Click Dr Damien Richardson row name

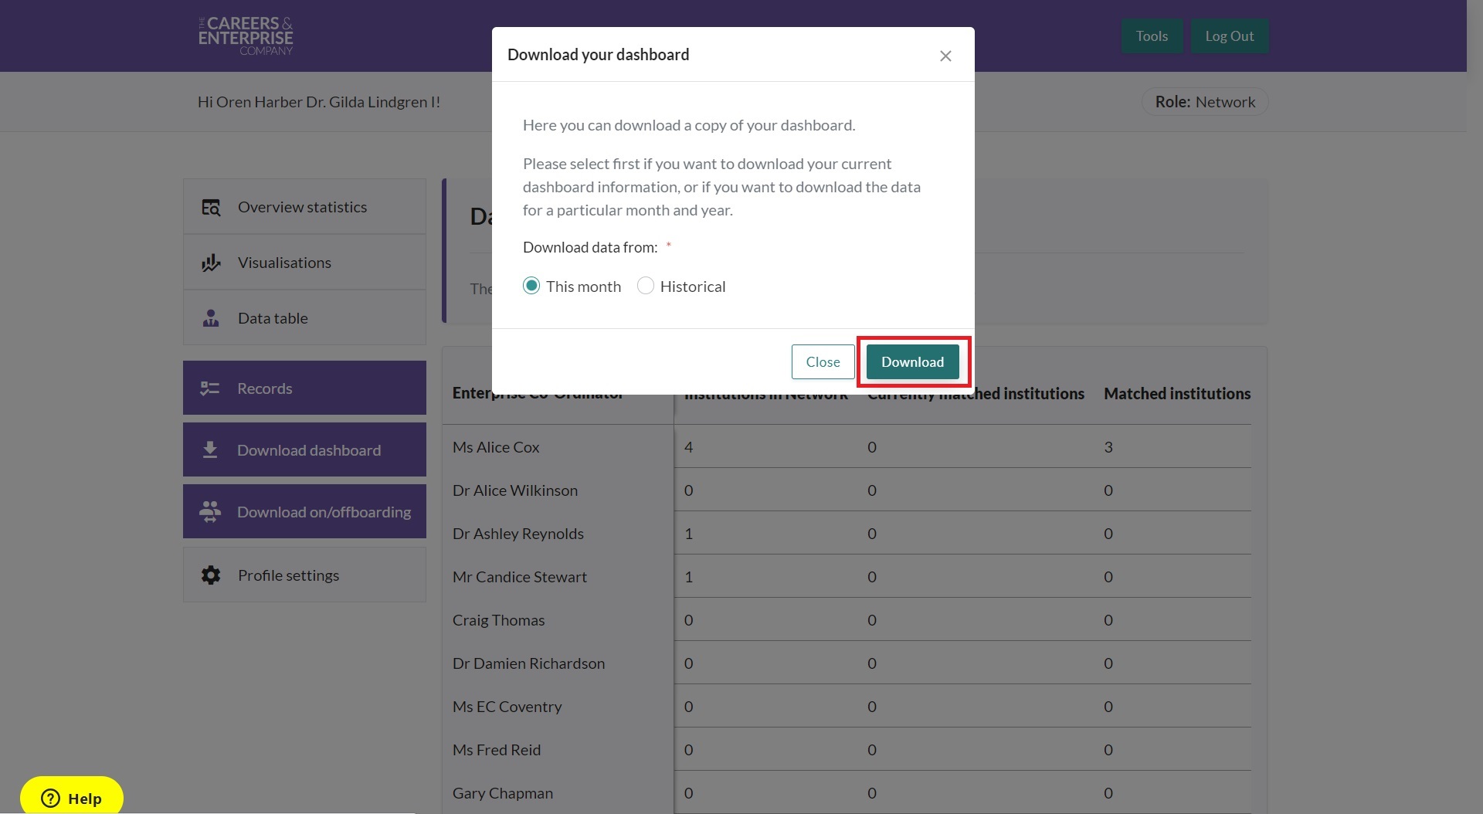click(529, 663)
